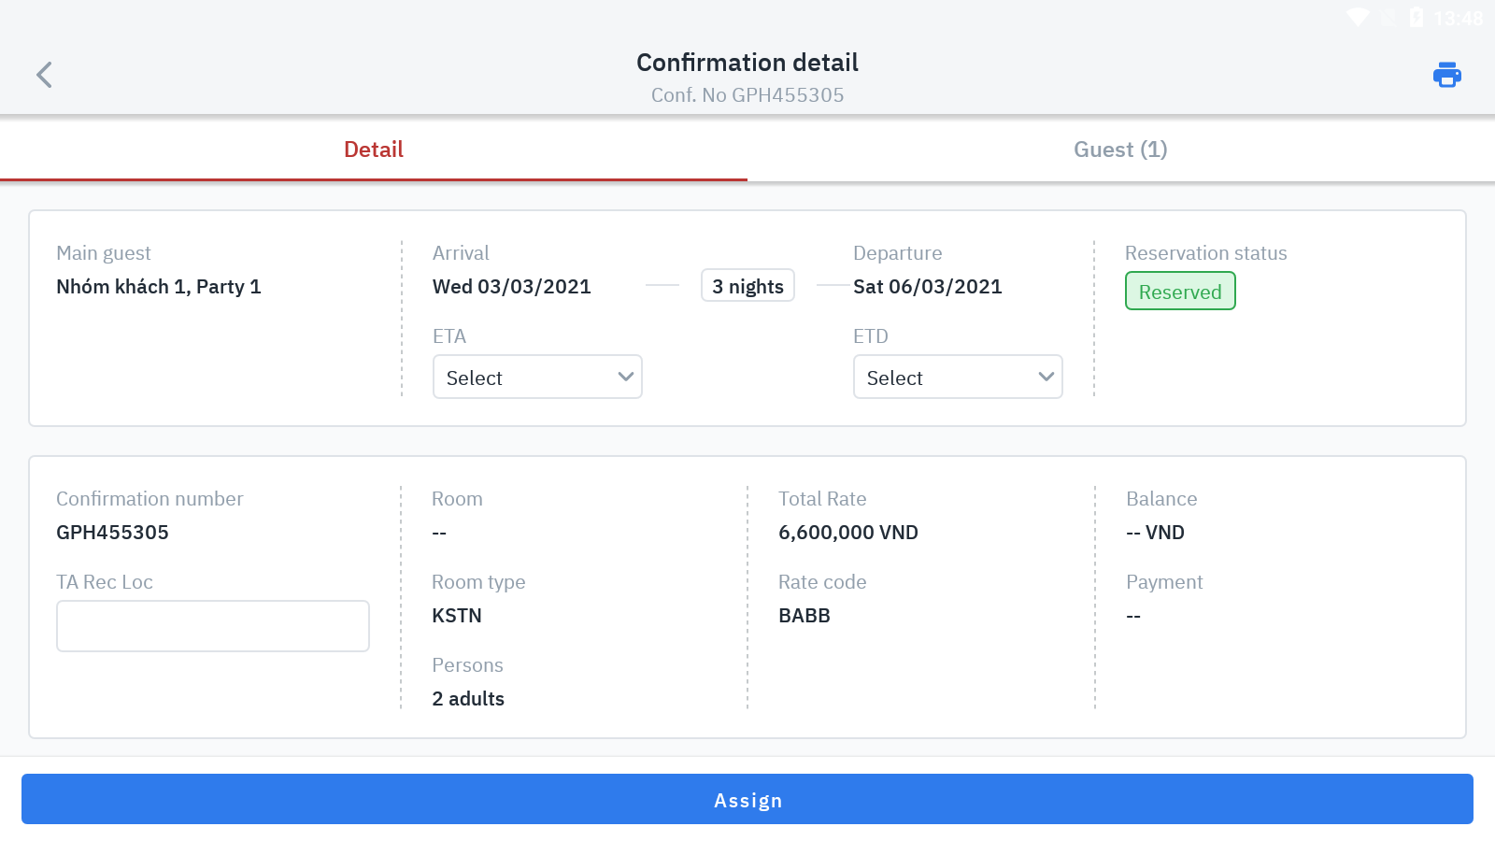
Task: Go back using the back arrow
Action: pos(44,75)
